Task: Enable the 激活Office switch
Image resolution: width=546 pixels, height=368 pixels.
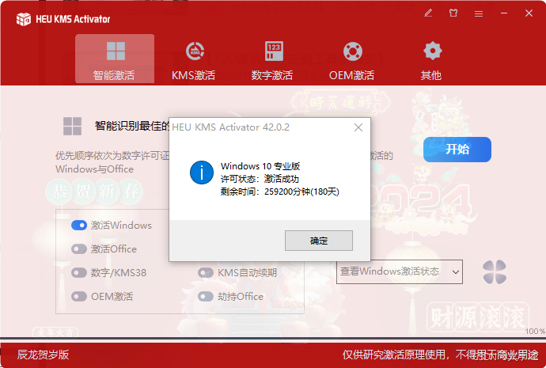Action: pyautogui.click(x=79, y=249)
